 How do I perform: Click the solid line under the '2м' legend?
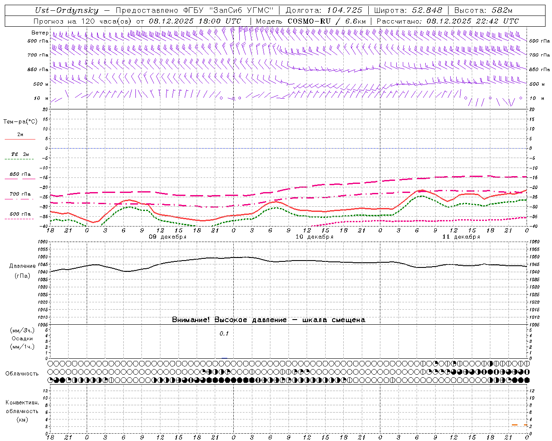click(x=20, y=139)
